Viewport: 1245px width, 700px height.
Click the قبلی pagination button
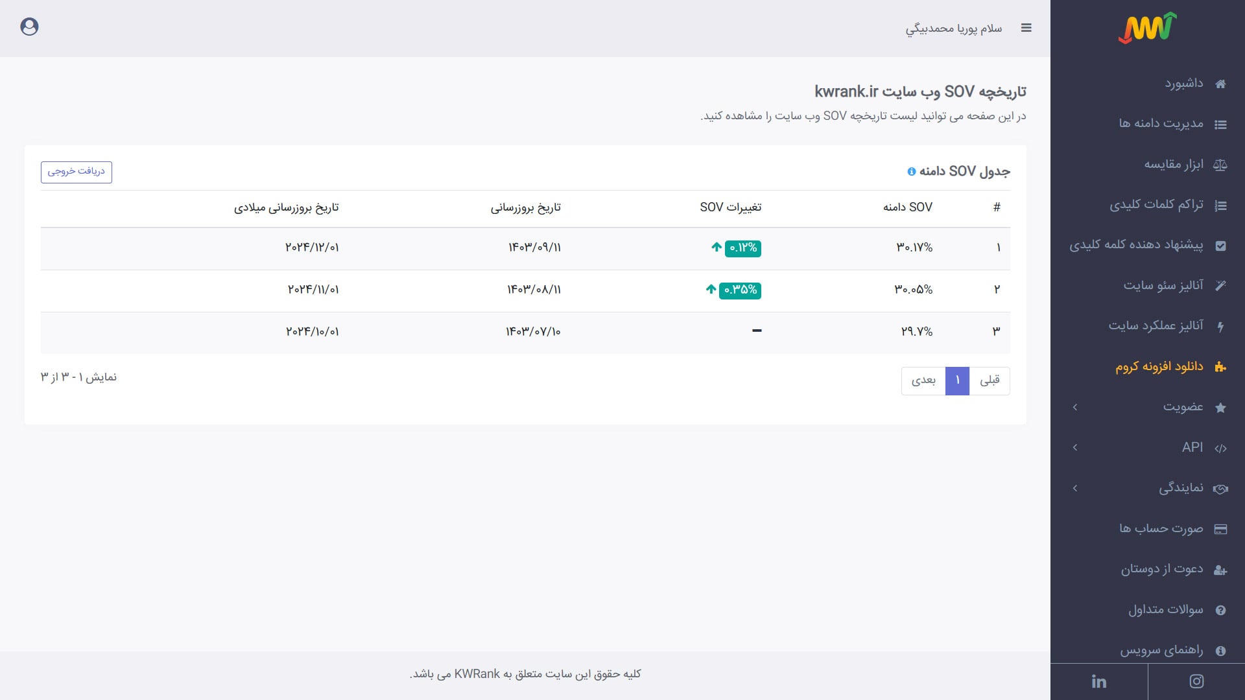990,380
